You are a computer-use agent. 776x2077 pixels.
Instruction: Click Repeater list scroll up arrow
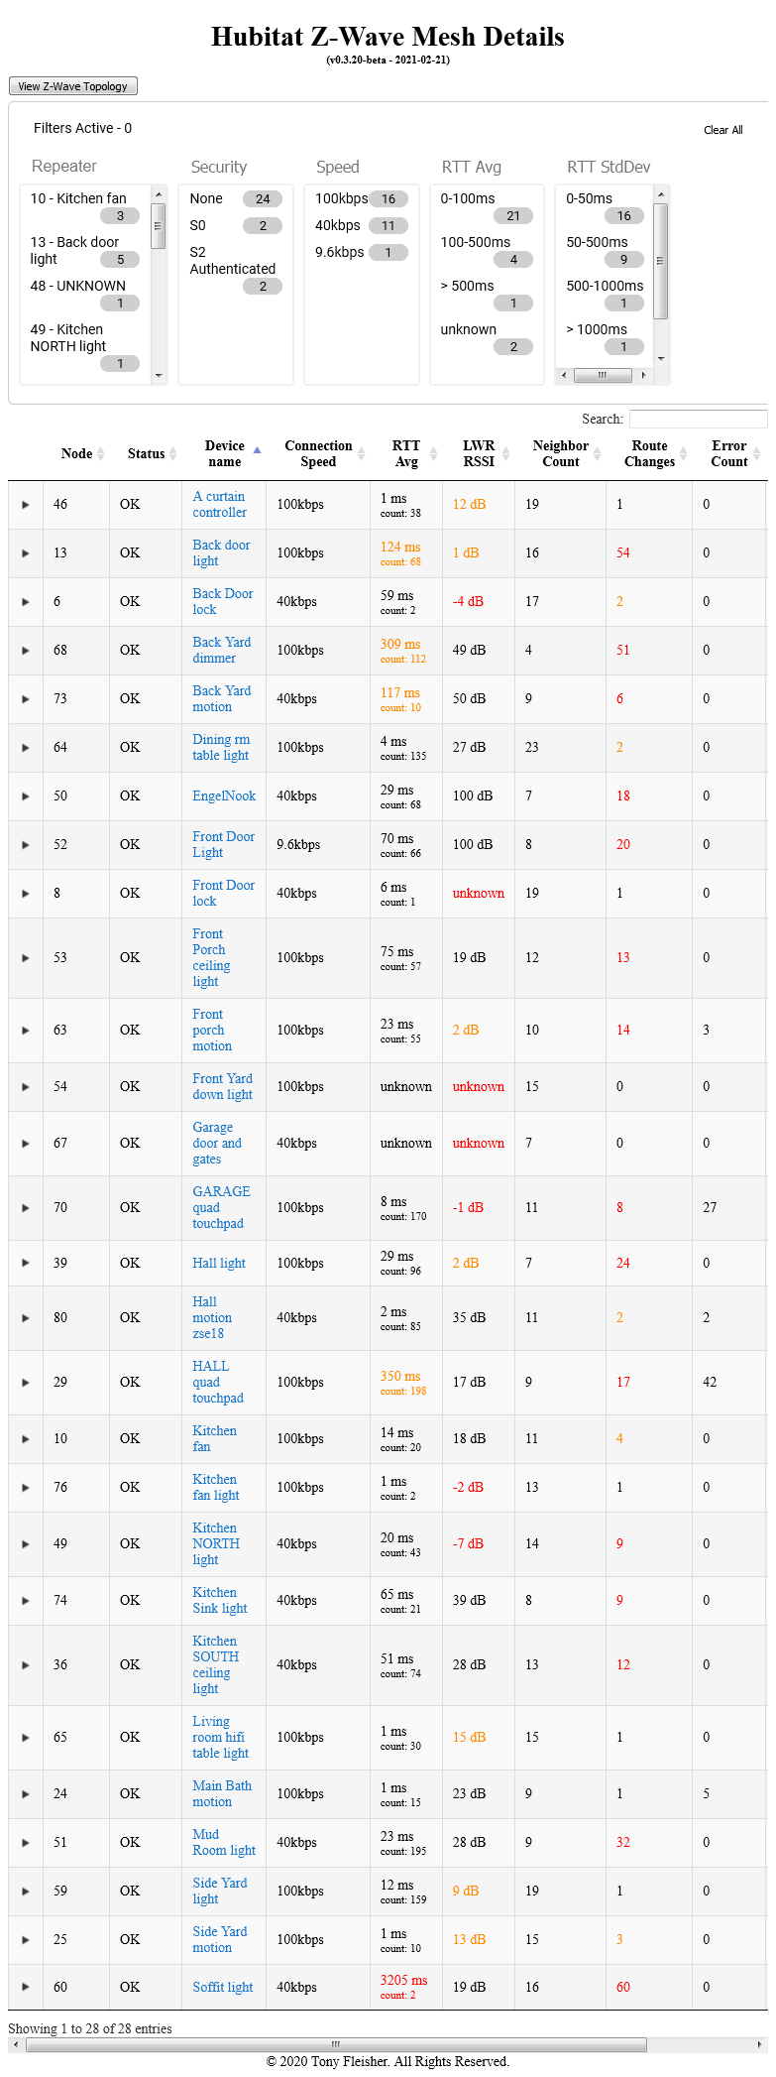point(159,192)
